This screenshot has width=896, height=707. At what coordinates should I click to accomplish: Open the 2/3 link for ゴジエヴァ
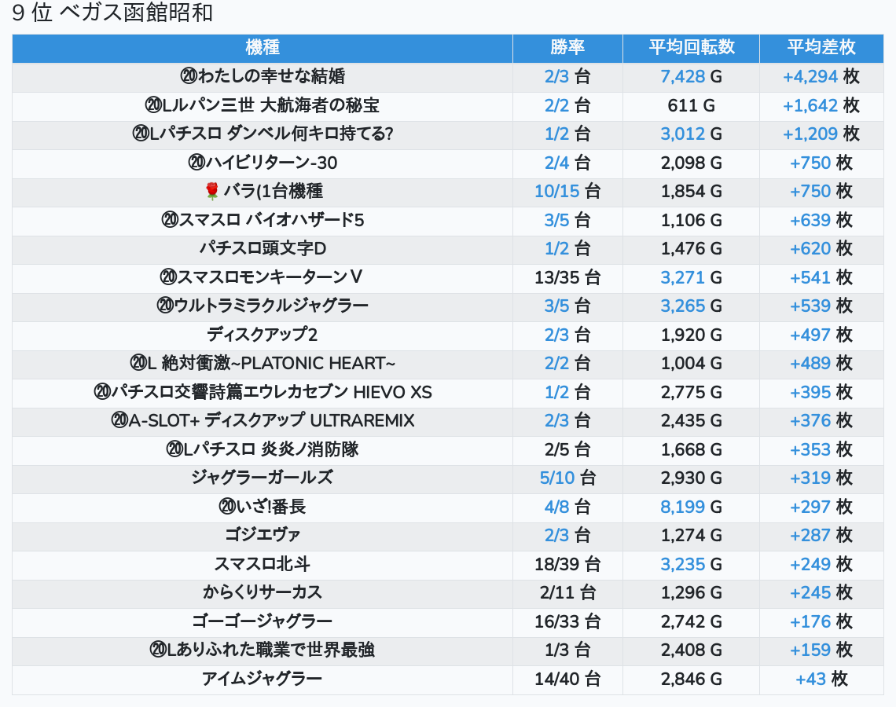click(x=556, y=536)
